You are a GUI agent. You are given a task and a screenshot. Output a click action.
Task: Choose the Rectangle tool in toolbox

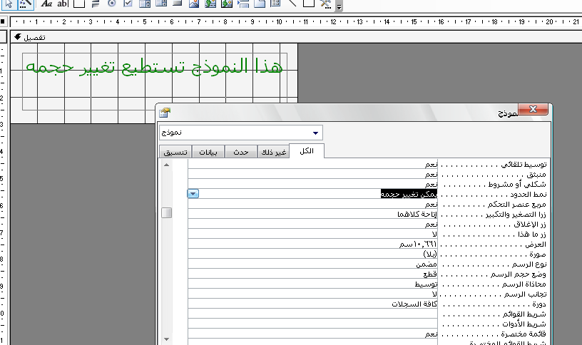pos(308,4)
